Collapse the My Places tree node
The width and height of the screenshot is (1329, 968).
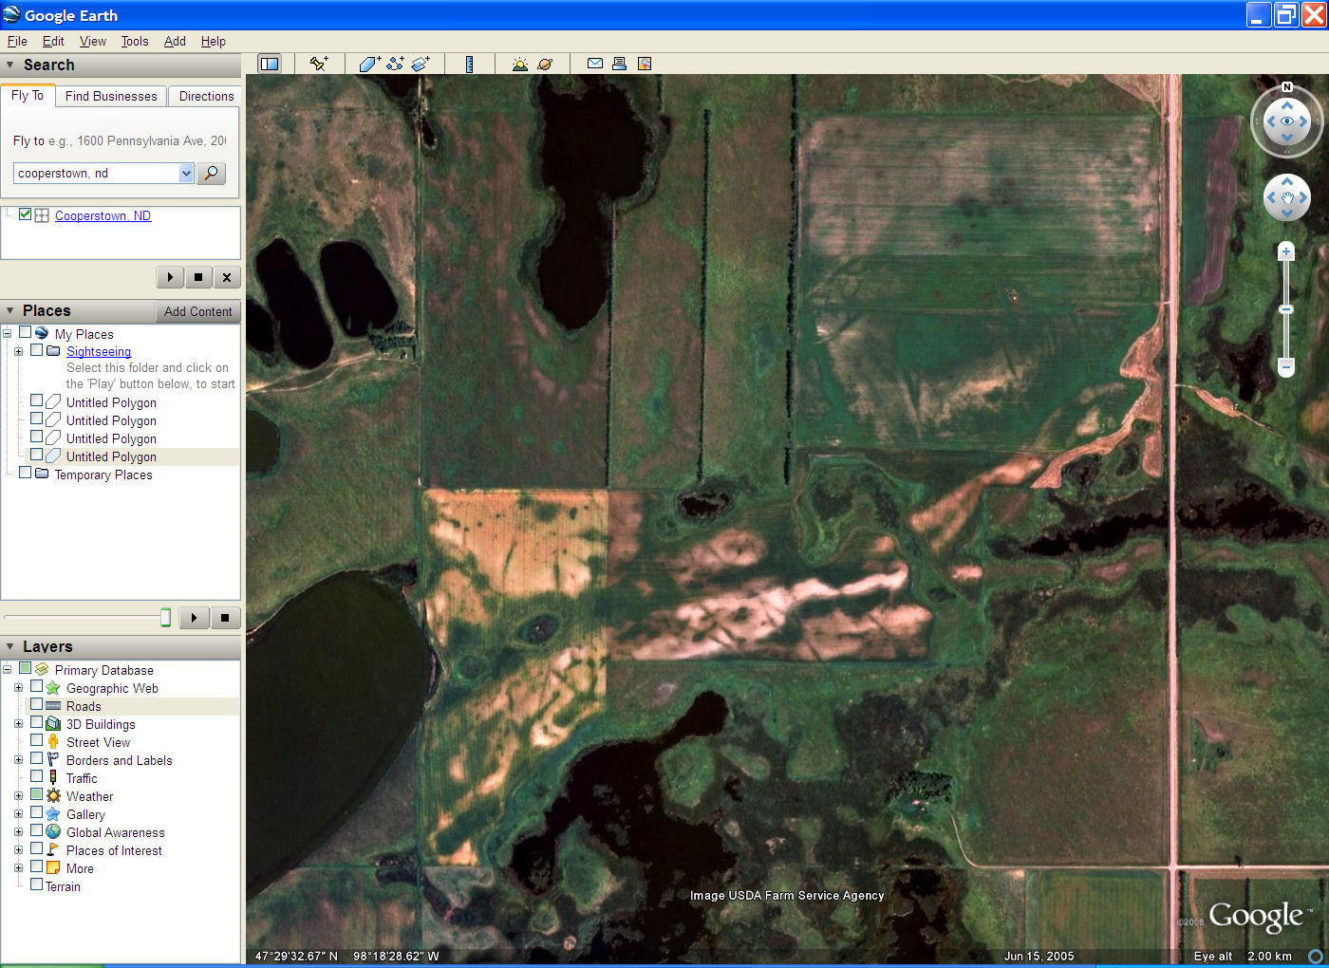(x=7, y=334)
